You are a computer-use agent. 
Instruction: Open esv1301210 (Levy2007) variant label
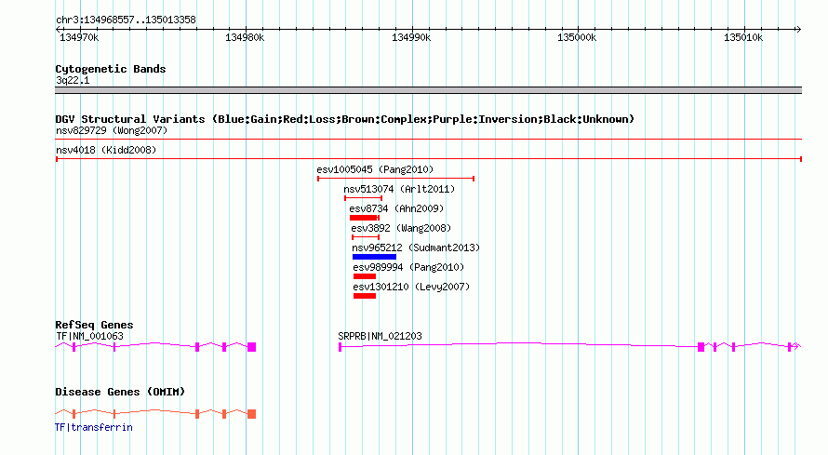pyautogui.click(x=411, y=287)
